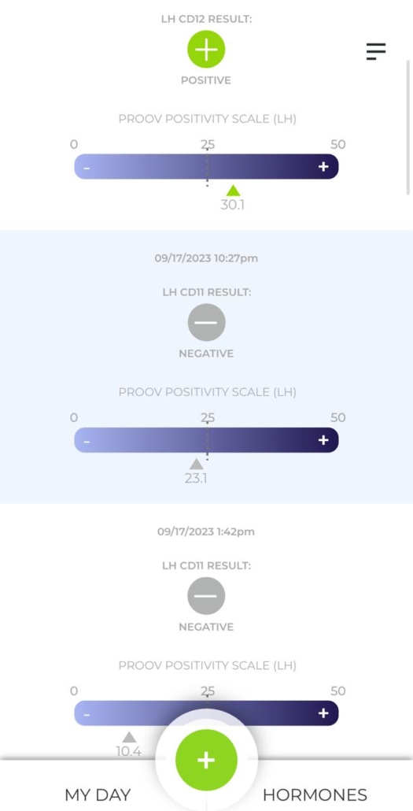Switch to the HORMONES tab
The height and width of the screenshot is (811, 413).
pos(315,794)
